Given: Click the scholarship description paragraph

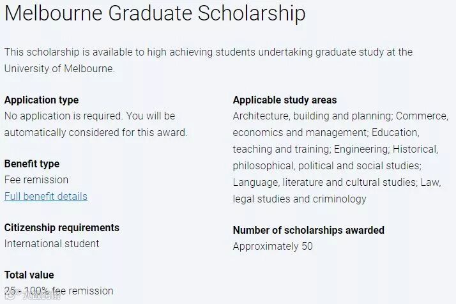Looking at the screenshot, I should tap(208, 52).
